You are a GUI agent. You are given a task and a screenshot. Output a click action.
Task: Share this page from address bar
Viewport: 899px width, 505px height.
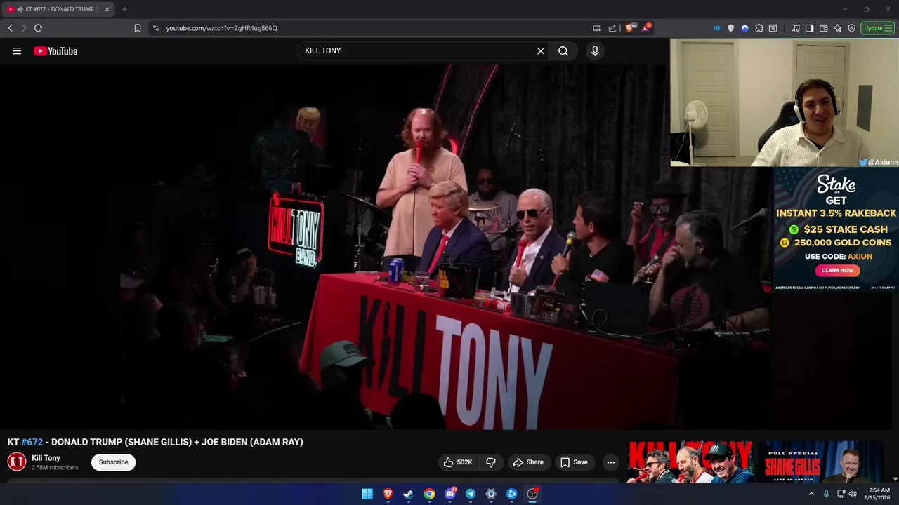pos(612,28)
